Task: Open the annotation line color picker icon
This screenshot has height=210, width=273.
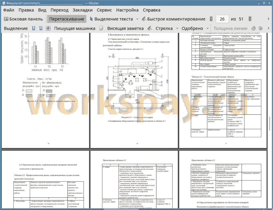Action: 254,28
